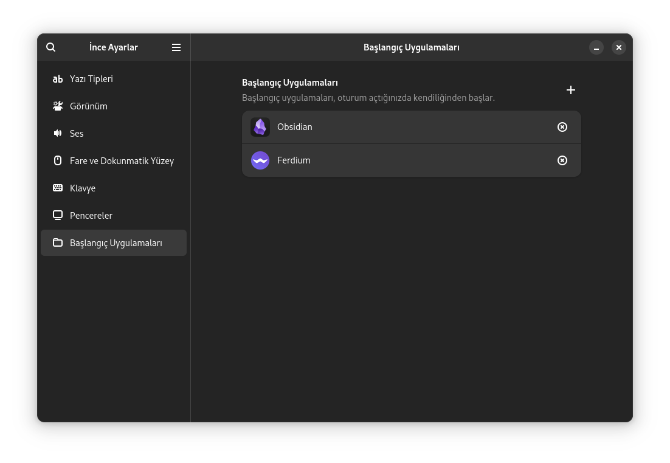The width and height of the screenshot is (670, 463).
Task: Select Başlangıç Uygulamaları in the sidebar
Action: tap(116, 242)
